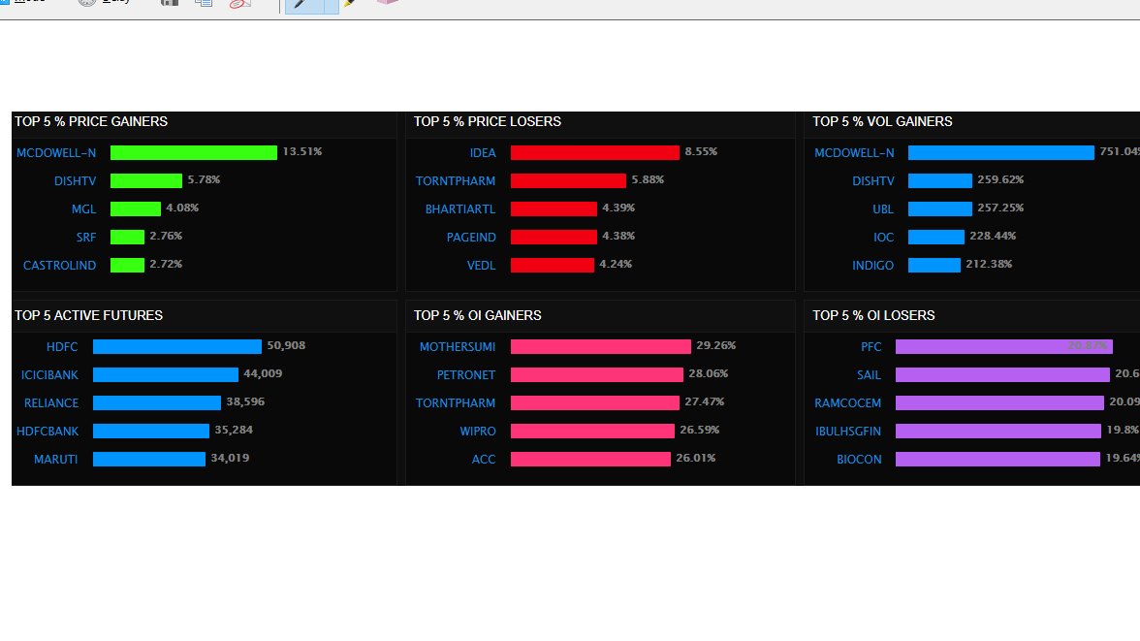Viewport: 1140px width, 641px height.
Task: Select ICICIBANK in active futures
Action: 49,375
